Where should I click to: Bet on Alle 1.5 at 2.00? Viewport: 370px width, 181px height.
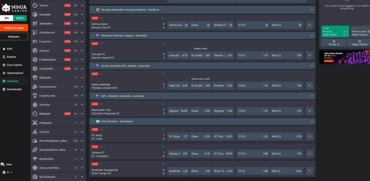click(287, 171)
